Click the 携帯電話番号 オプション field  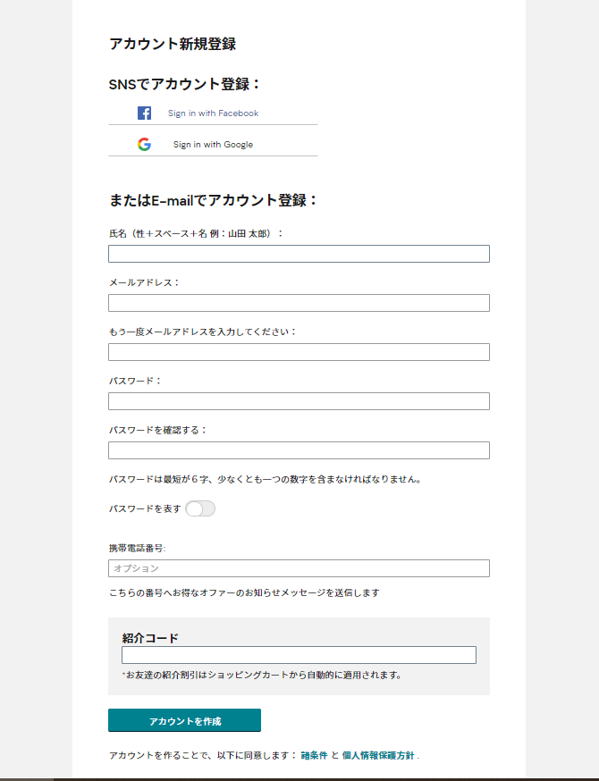[299, 568]
